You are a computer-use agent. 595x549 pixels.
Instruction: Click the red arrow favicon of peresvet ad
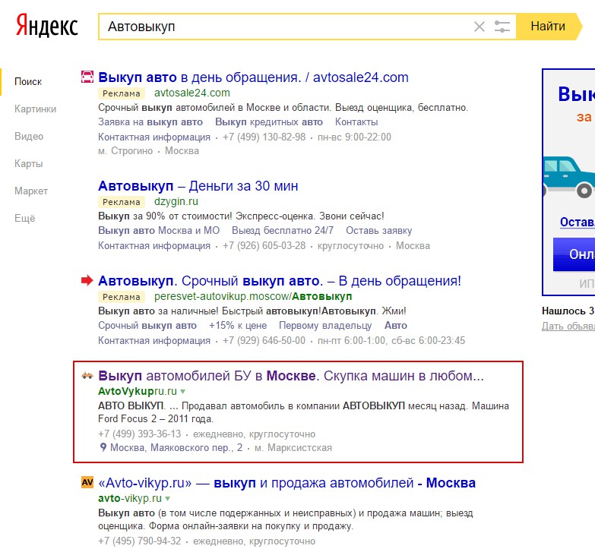(x=87, y=280)
